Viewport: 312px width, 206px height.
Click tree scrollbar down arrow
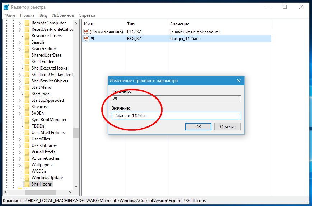76,186
